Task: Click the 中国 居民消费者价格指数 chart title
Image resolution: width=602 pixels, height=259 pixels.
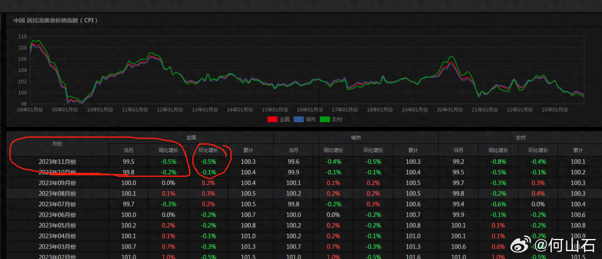Action: [x=56, y=21]
